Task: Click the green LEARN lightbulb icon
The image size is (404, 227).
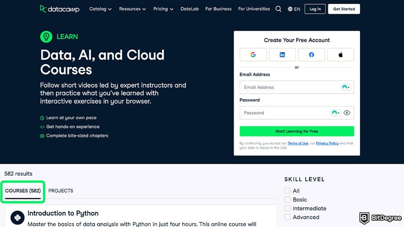Action: pyautogui.click(x=46, y=37)
